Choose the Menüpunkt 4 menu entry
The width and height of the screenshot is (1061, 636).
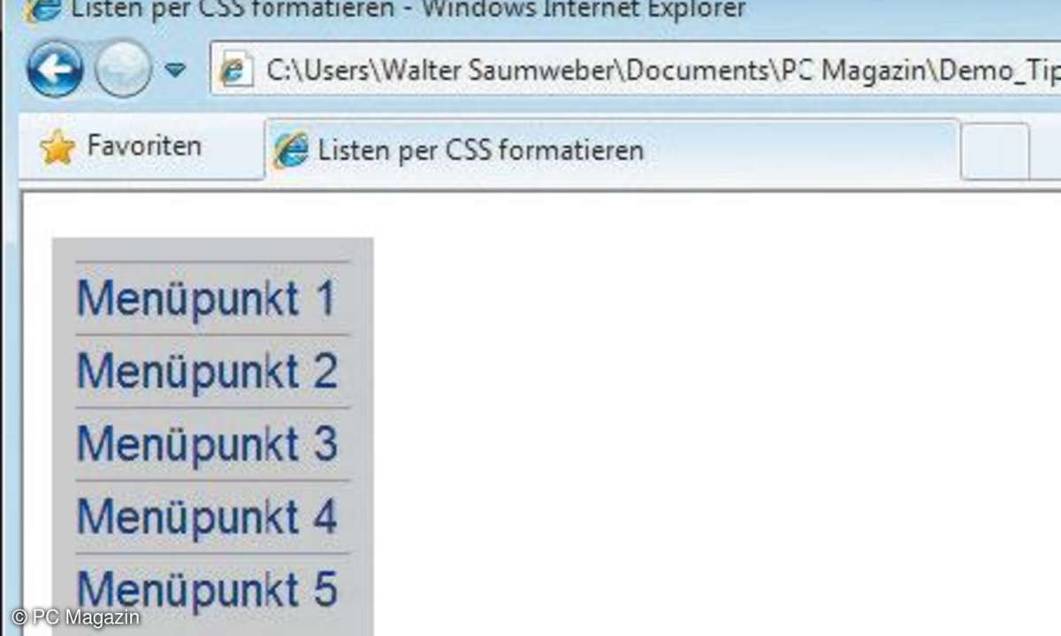click(206, 516)
